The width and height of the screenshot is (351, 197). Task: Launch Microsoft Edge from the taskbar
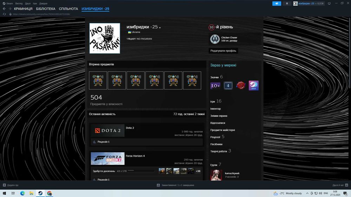[x=22, y=193]
